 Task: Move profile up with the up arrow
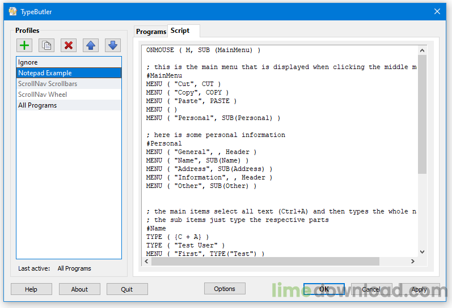coord(91,45)
